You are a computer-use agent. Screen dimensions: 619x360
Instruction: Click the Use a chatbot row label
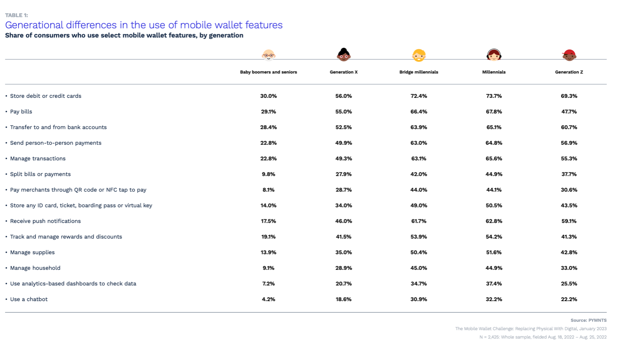pyautogui.click(x=29, y=299)
